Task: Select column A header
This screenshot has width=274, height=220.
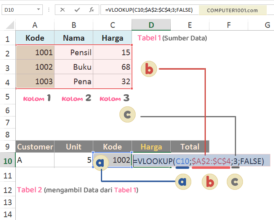Action: [x=35, y=25]
